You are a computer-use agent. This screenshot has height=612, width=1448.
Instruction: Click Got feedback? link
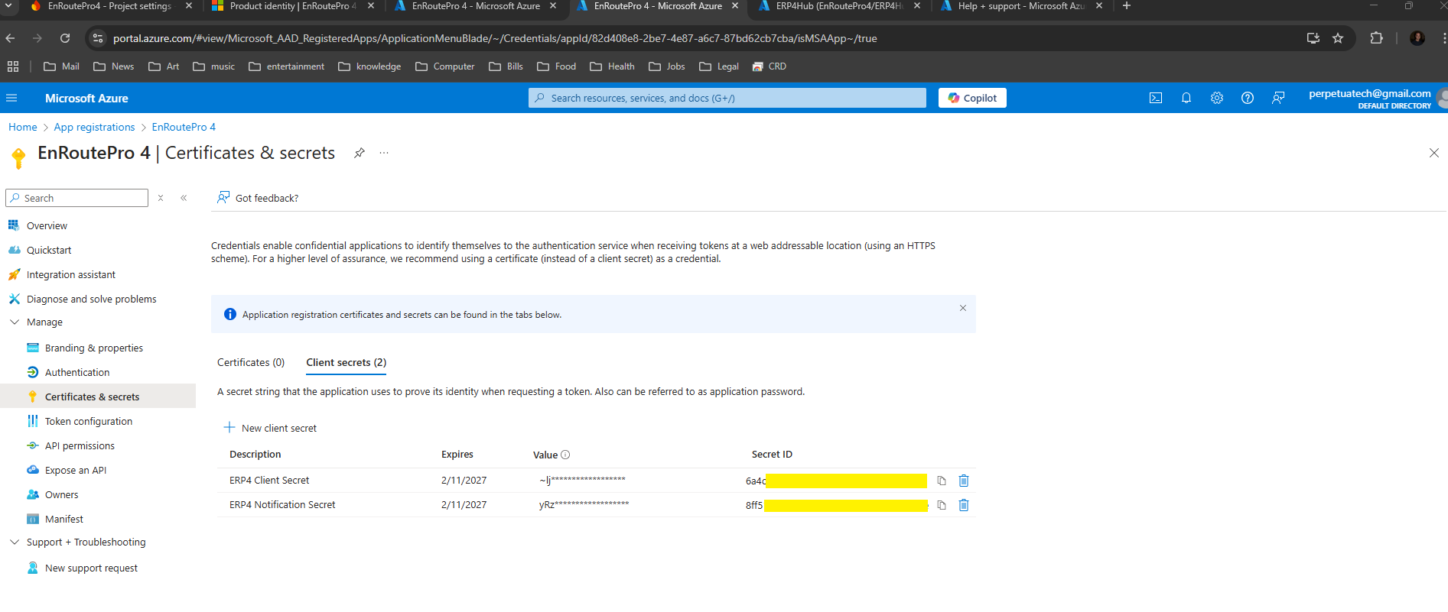[258, 198]
